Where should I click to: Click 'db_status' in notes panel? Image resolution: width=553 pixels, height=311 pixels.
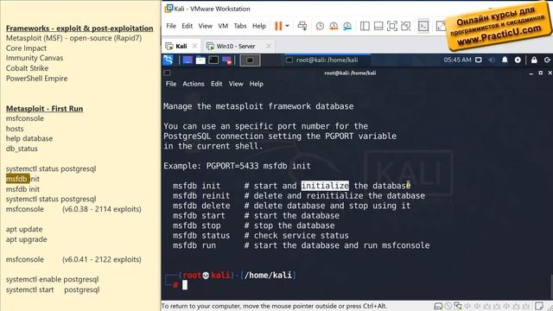pyautogui.click(x=22, y=149)
